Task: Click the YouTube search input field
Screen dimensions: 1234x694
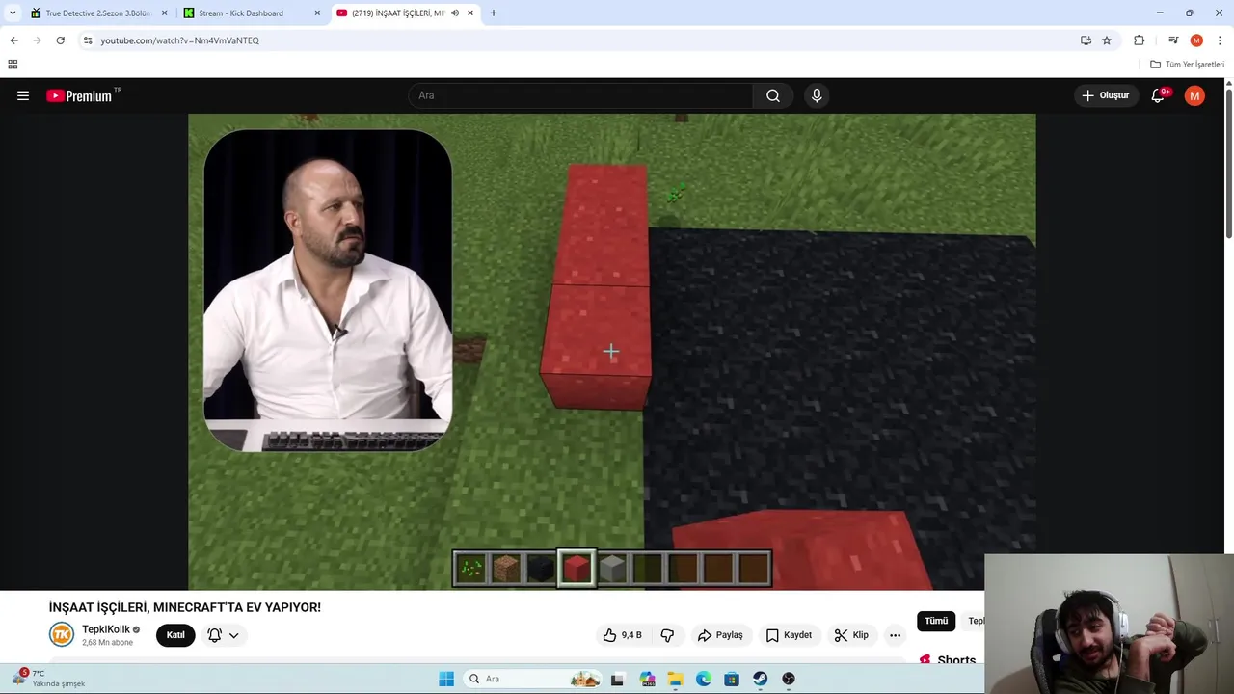Action: [x=581, y=95]
